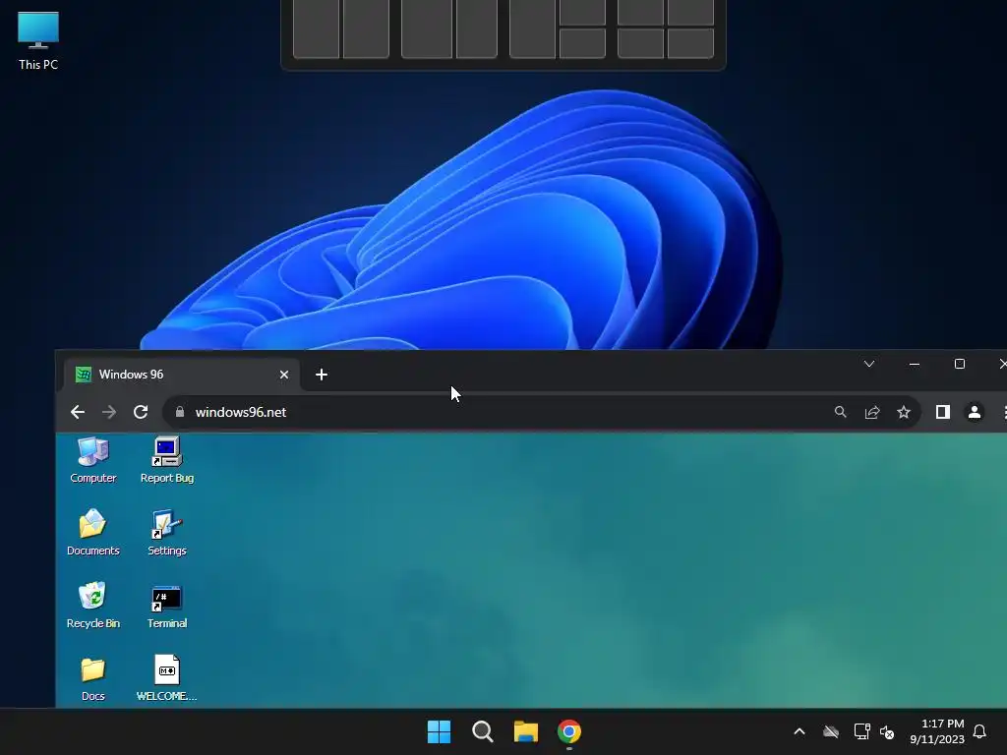This screenshot has height=755, width=1007.
Task: Snap window to right half layout
Action: [x=367, y=29]
